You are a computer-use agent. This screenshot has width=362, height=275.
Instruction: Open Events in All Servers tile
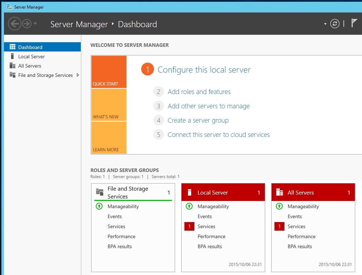point(294,217)
